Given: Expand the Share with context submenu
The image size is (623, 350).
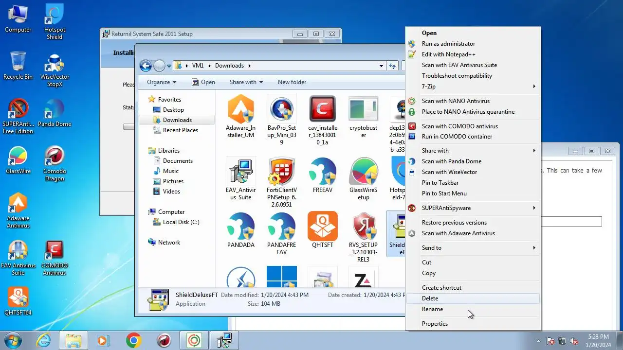Looking at the screenshot, I should pos(473,151).
